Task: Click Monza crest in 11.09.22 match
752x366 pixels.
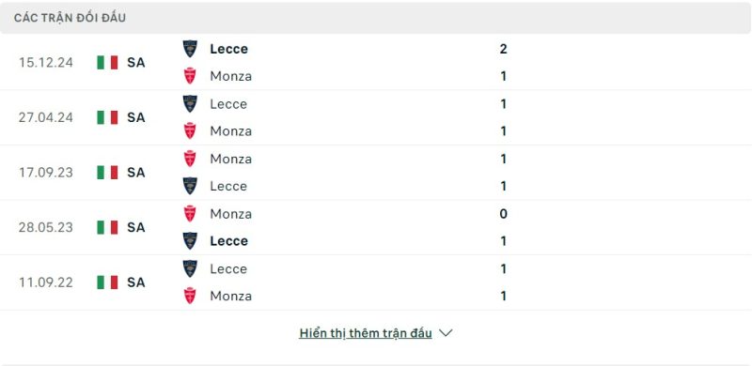Action: point(190,296)
